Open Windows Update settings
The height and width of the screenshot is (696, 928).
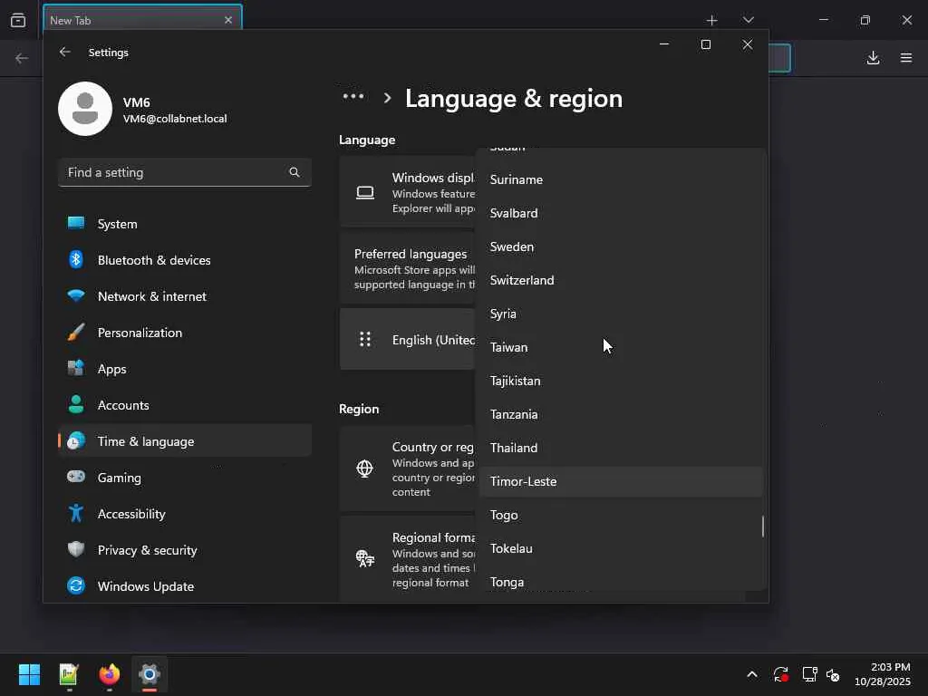[x=185, y=586]
